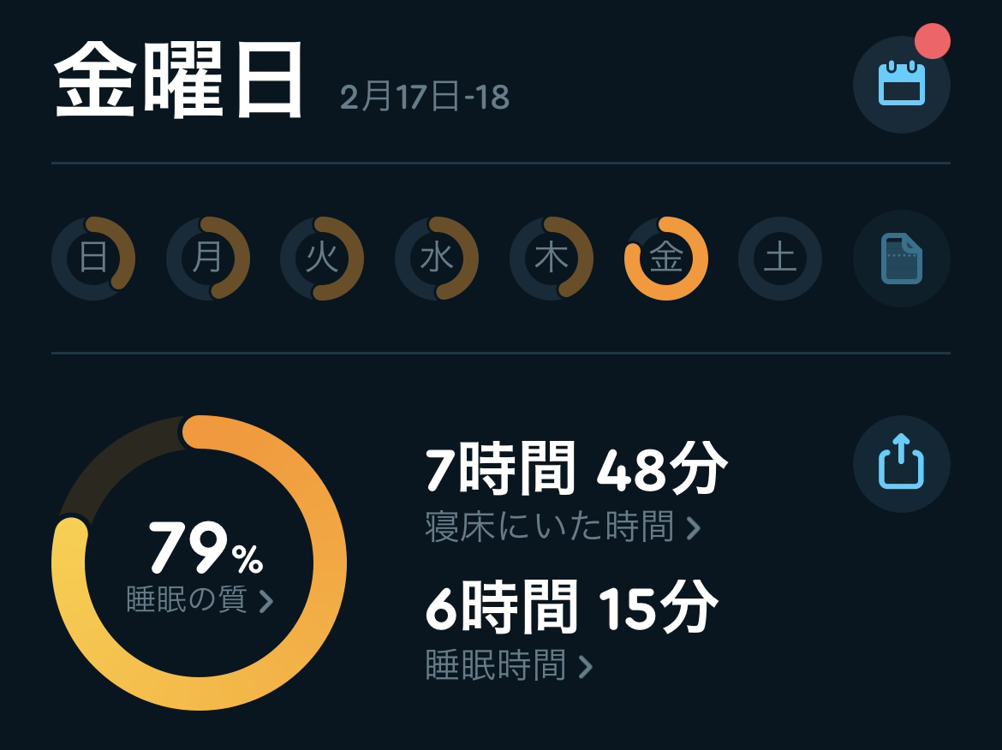Switch to Wednesday (水) day ring
1002x750 pixels.
pos(437,259)
